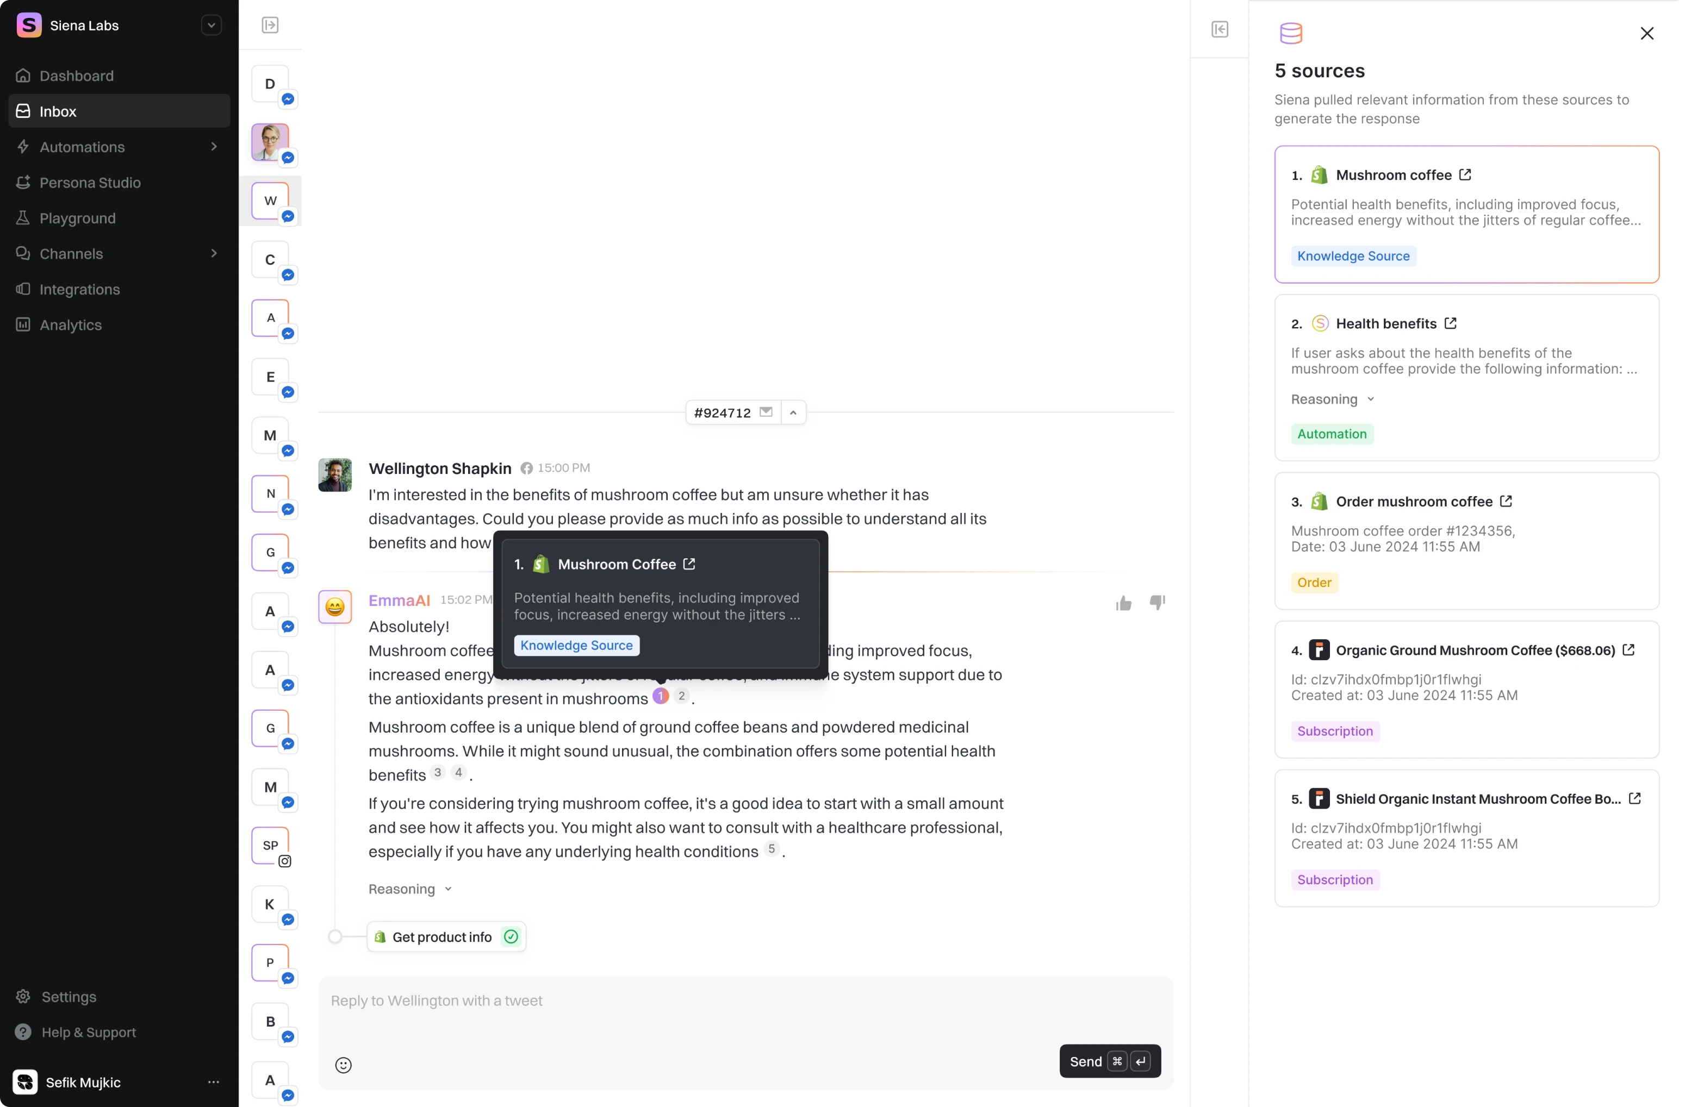The image size is (1685, 1107).
Task: Open Mushroom coffee source external link icon
Action: (1465, 175)
